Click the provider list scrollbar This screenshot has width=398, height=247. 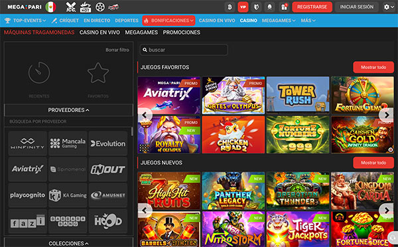(x=132, y=131)
